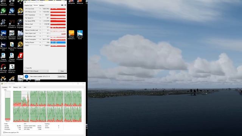Open the GoFlight Interface Tool shortcut
The height and width of the screenshot is (136, 242).
[x=71, y=35]
